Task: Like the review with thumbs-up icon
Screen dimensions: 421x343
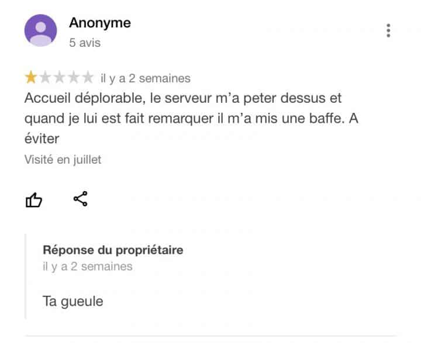Action: click(34, 200)
